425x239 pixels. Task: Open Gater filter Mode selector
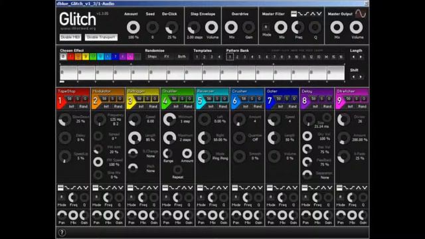(x=270, y=197)
